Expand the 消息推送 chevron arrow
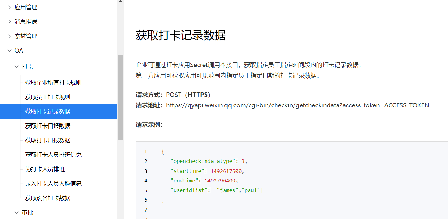Viewport: 448px width, 219px height. 9,21
